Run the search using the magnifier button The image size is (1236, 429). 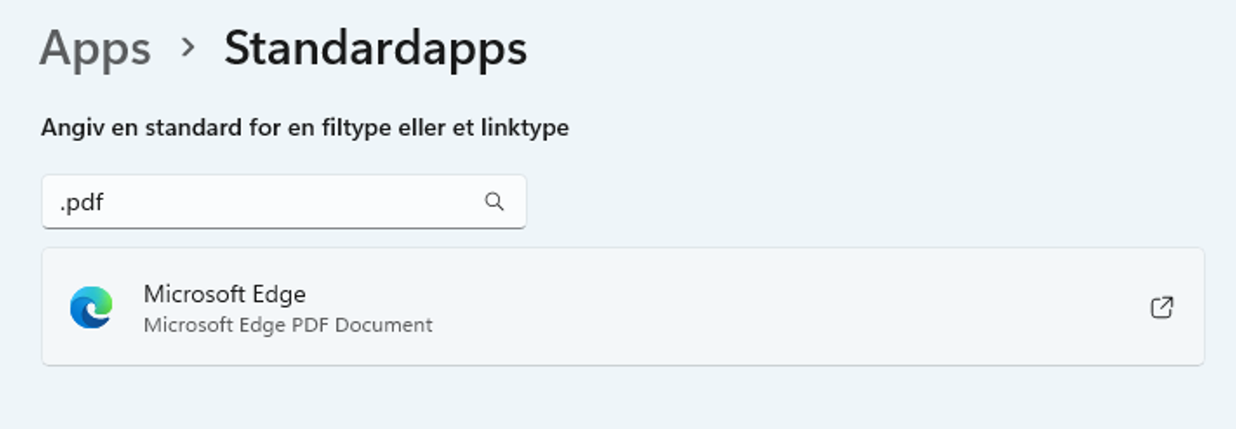click(x=494, y=202)
